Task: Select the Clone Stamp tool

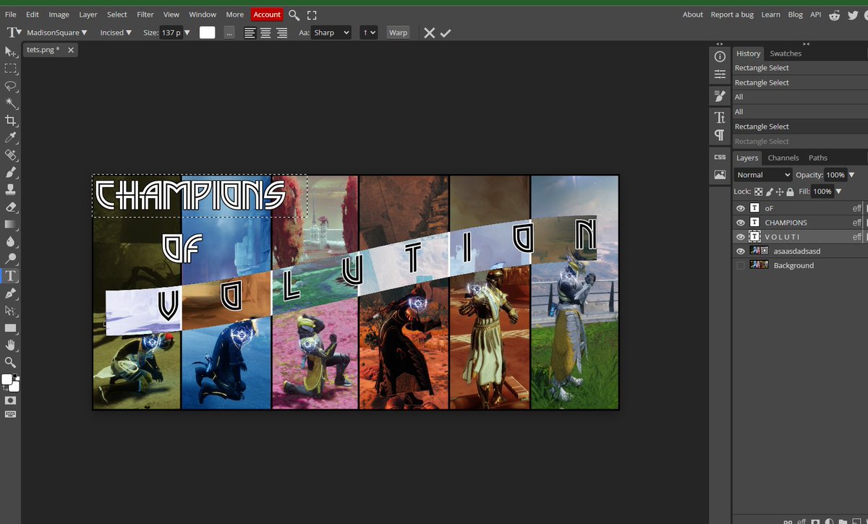Action: tap(10, 190)
